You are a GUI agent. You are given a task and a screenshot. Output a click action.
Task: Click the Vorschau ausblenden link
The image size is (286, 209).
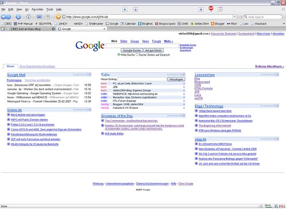coord(38,80)
